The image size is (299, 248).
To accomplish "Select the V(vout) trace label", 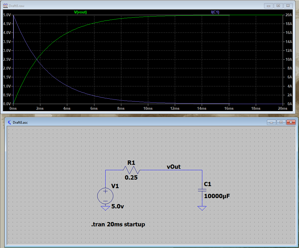I will 80,12.
